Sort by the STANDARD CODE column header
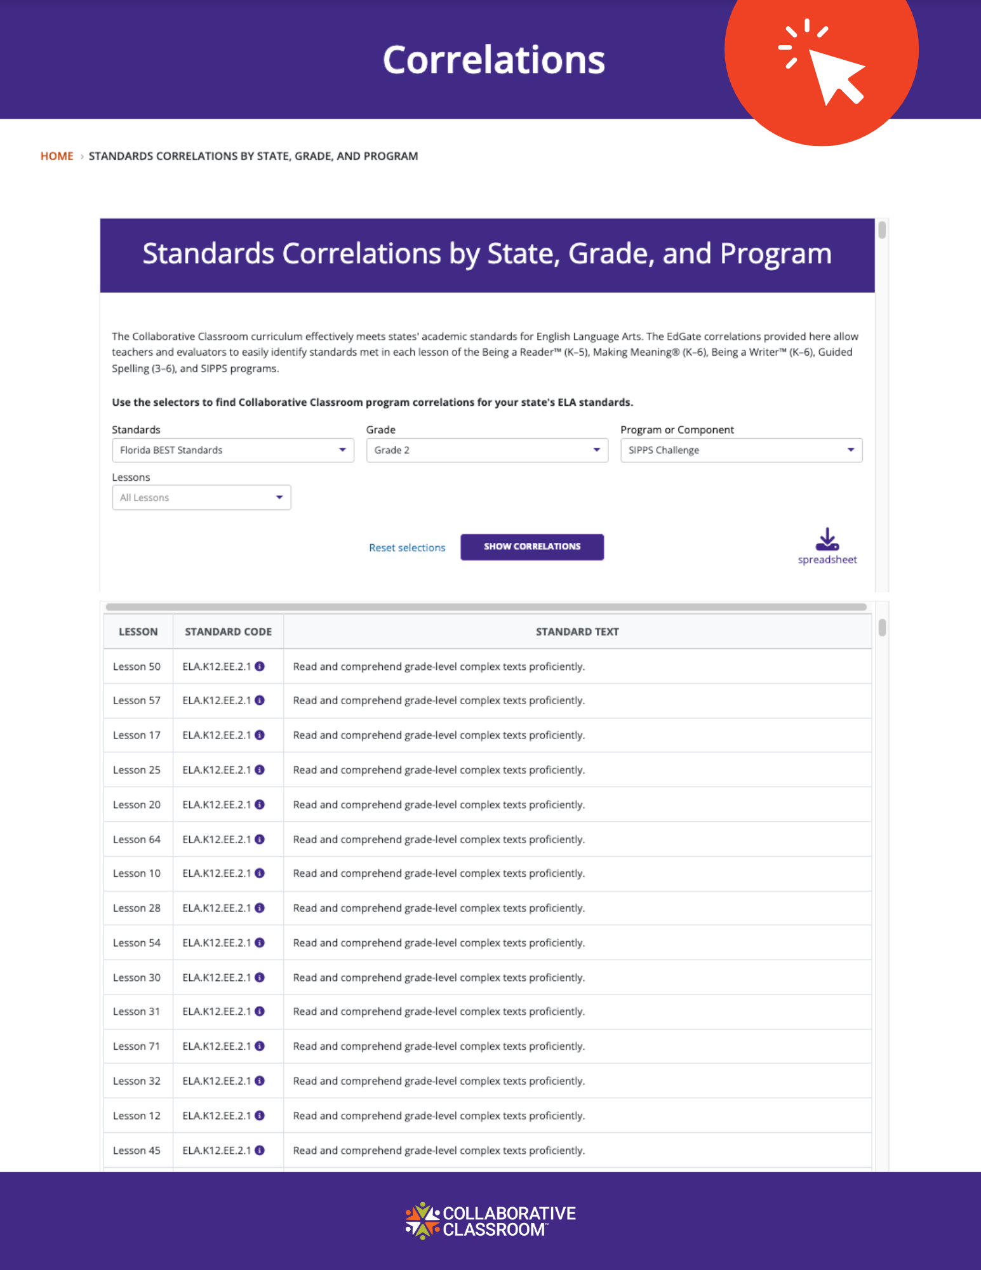This screenshot has height=1270, width=981. tap(228, 632)
